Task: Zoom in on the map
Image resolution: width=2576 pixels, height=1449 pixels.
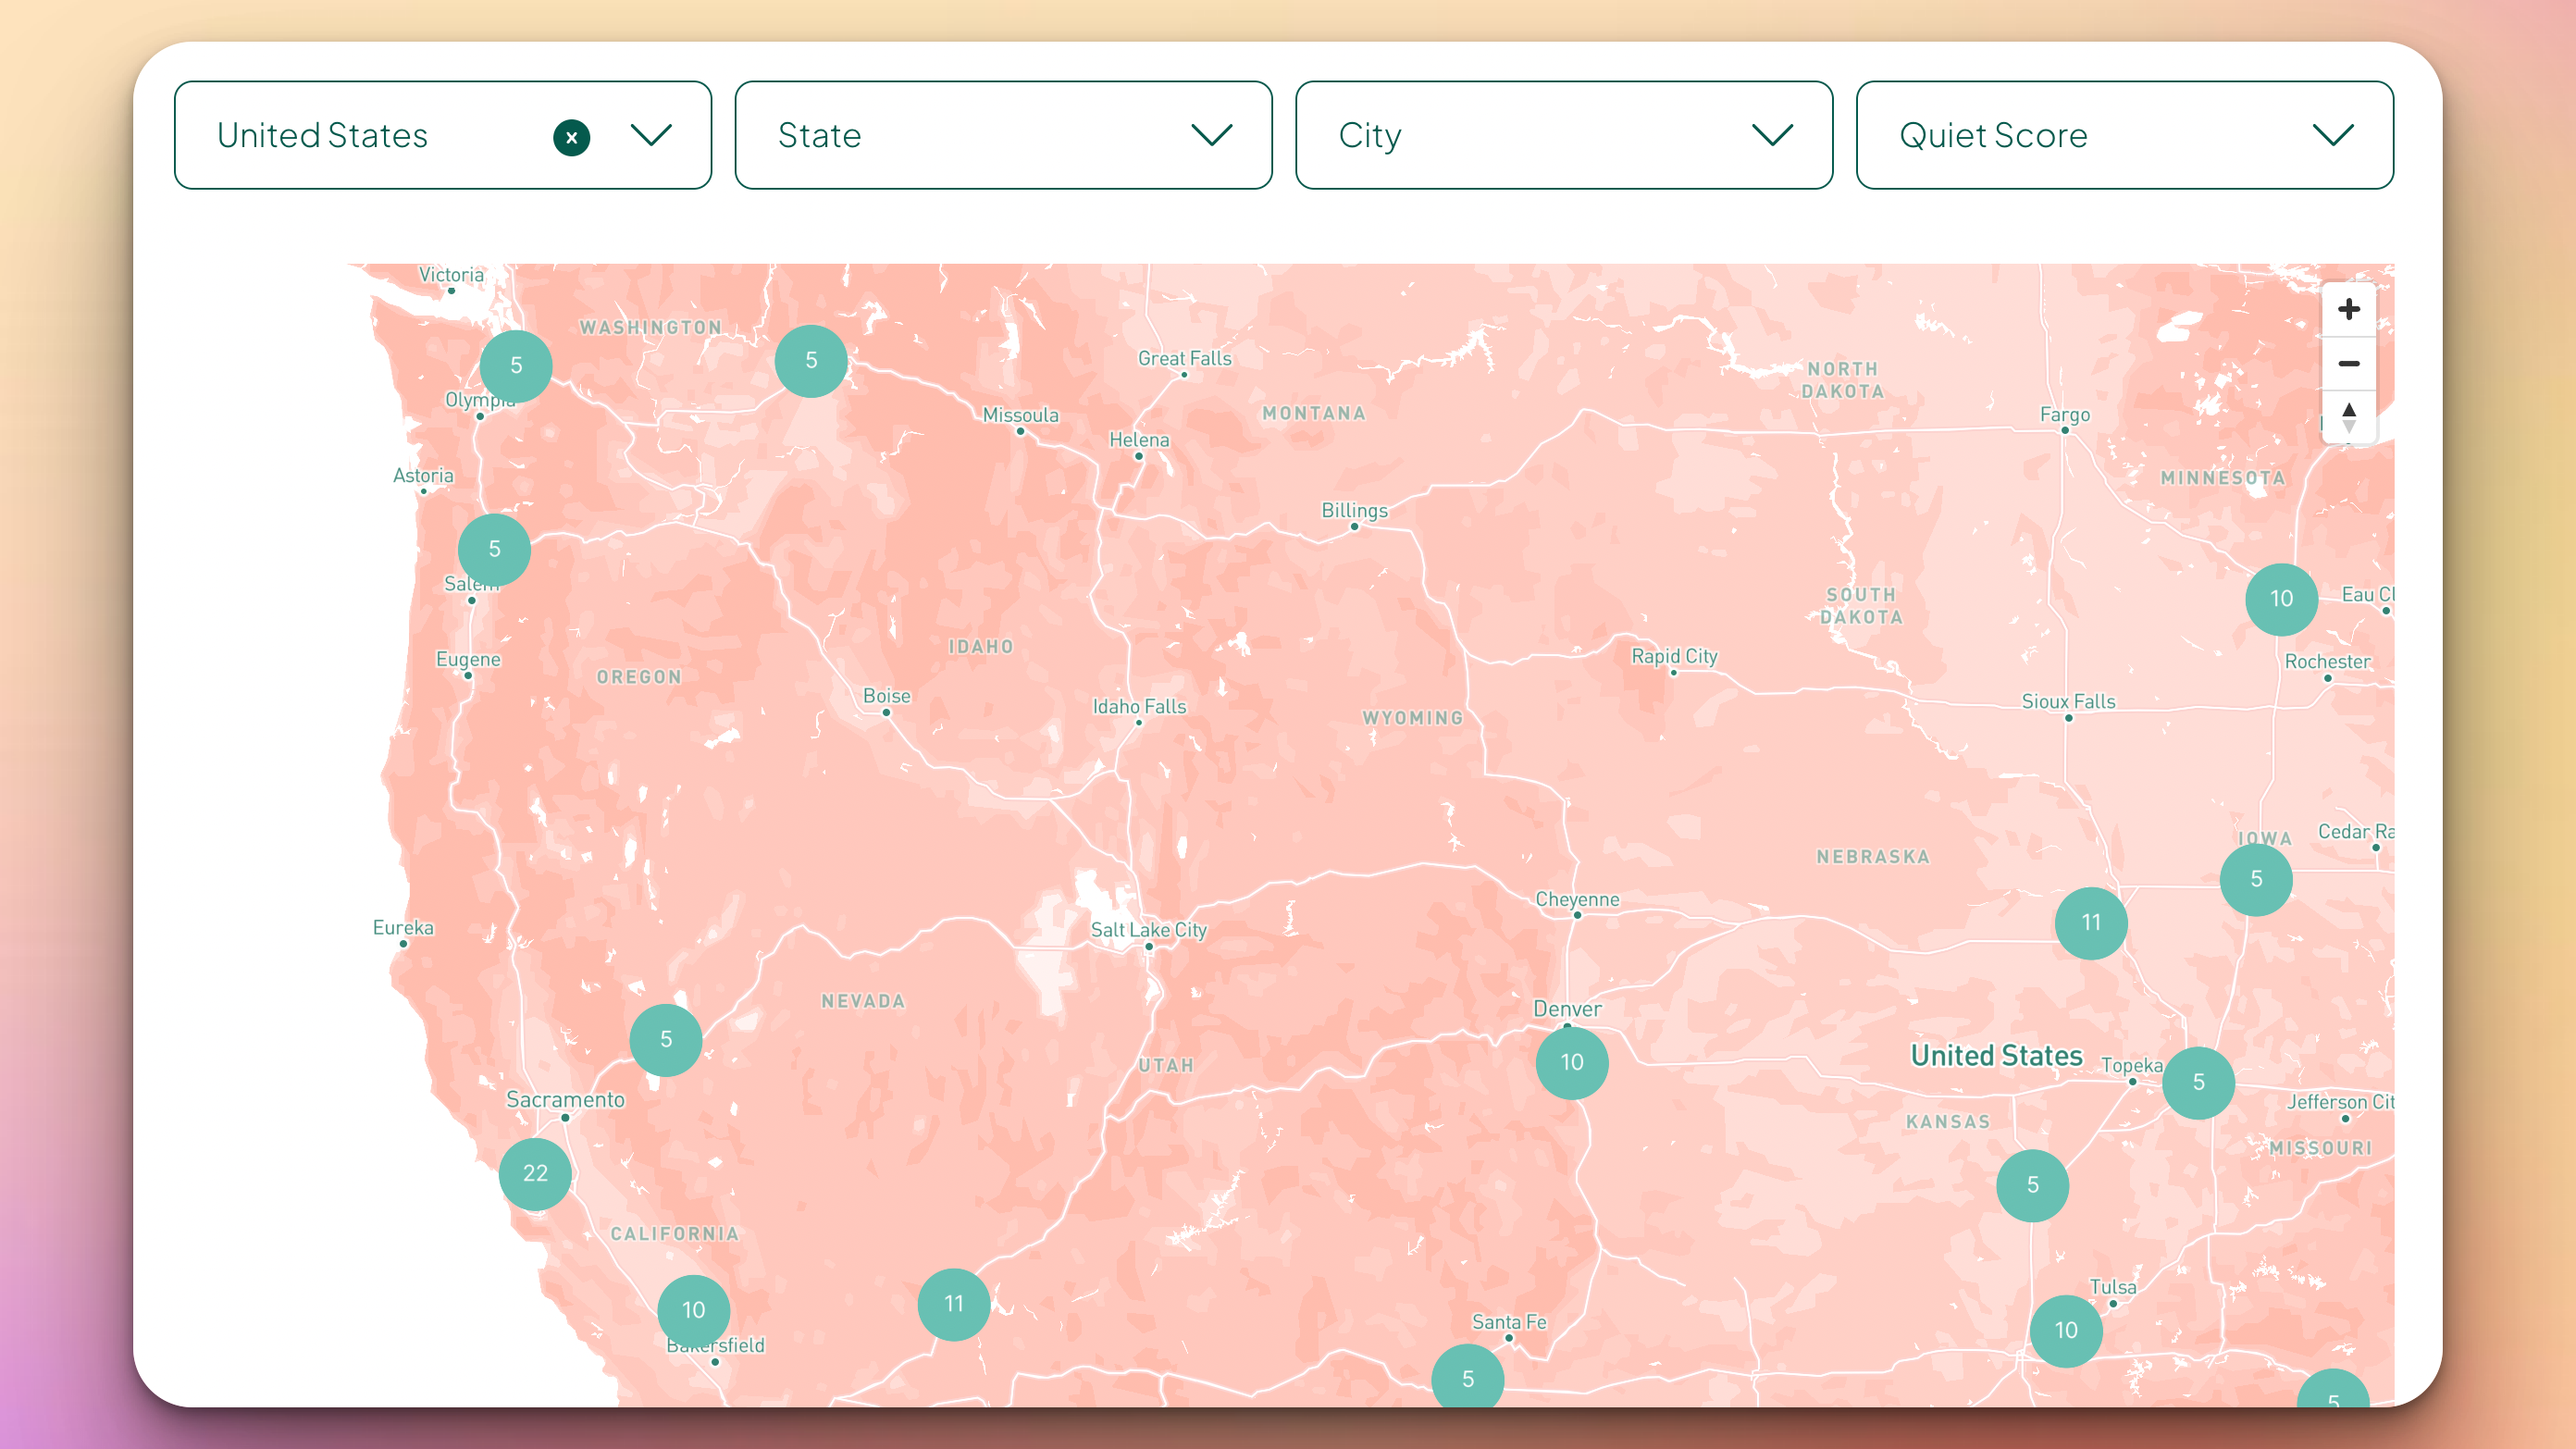Action: pos(2348,309)
